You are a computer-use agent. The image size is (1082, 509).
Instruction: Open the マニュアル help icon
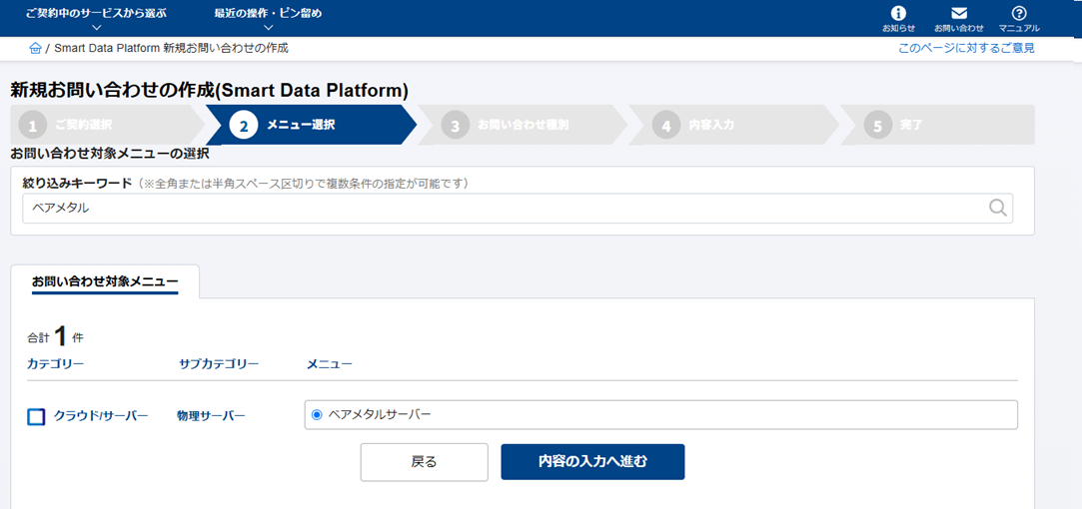pyautogui.click(x=1019, y=13)
